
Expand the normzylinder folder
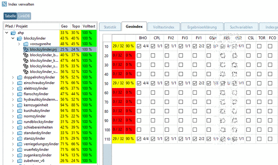click(13, 116)
